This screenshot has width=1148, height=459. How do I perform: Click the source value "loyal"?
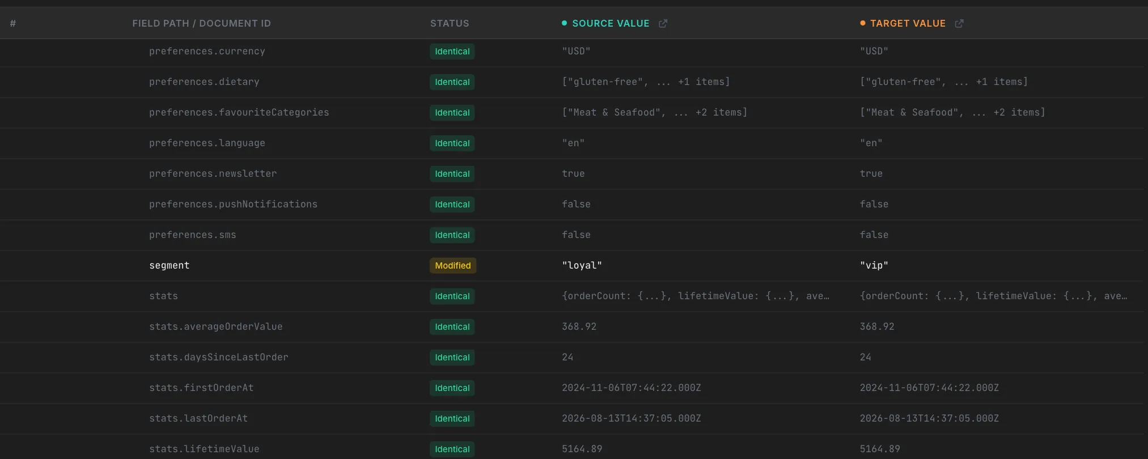(x=582, y=265)
